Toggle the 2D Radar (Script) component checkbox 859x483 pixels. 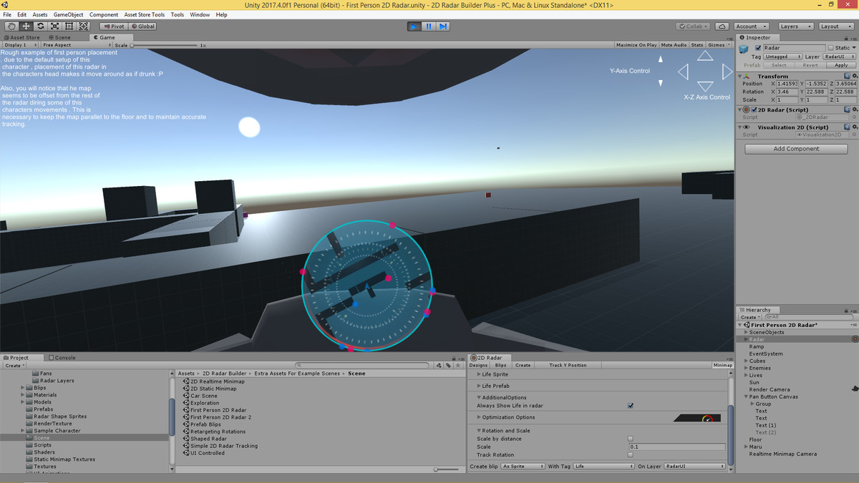[754, 109]
